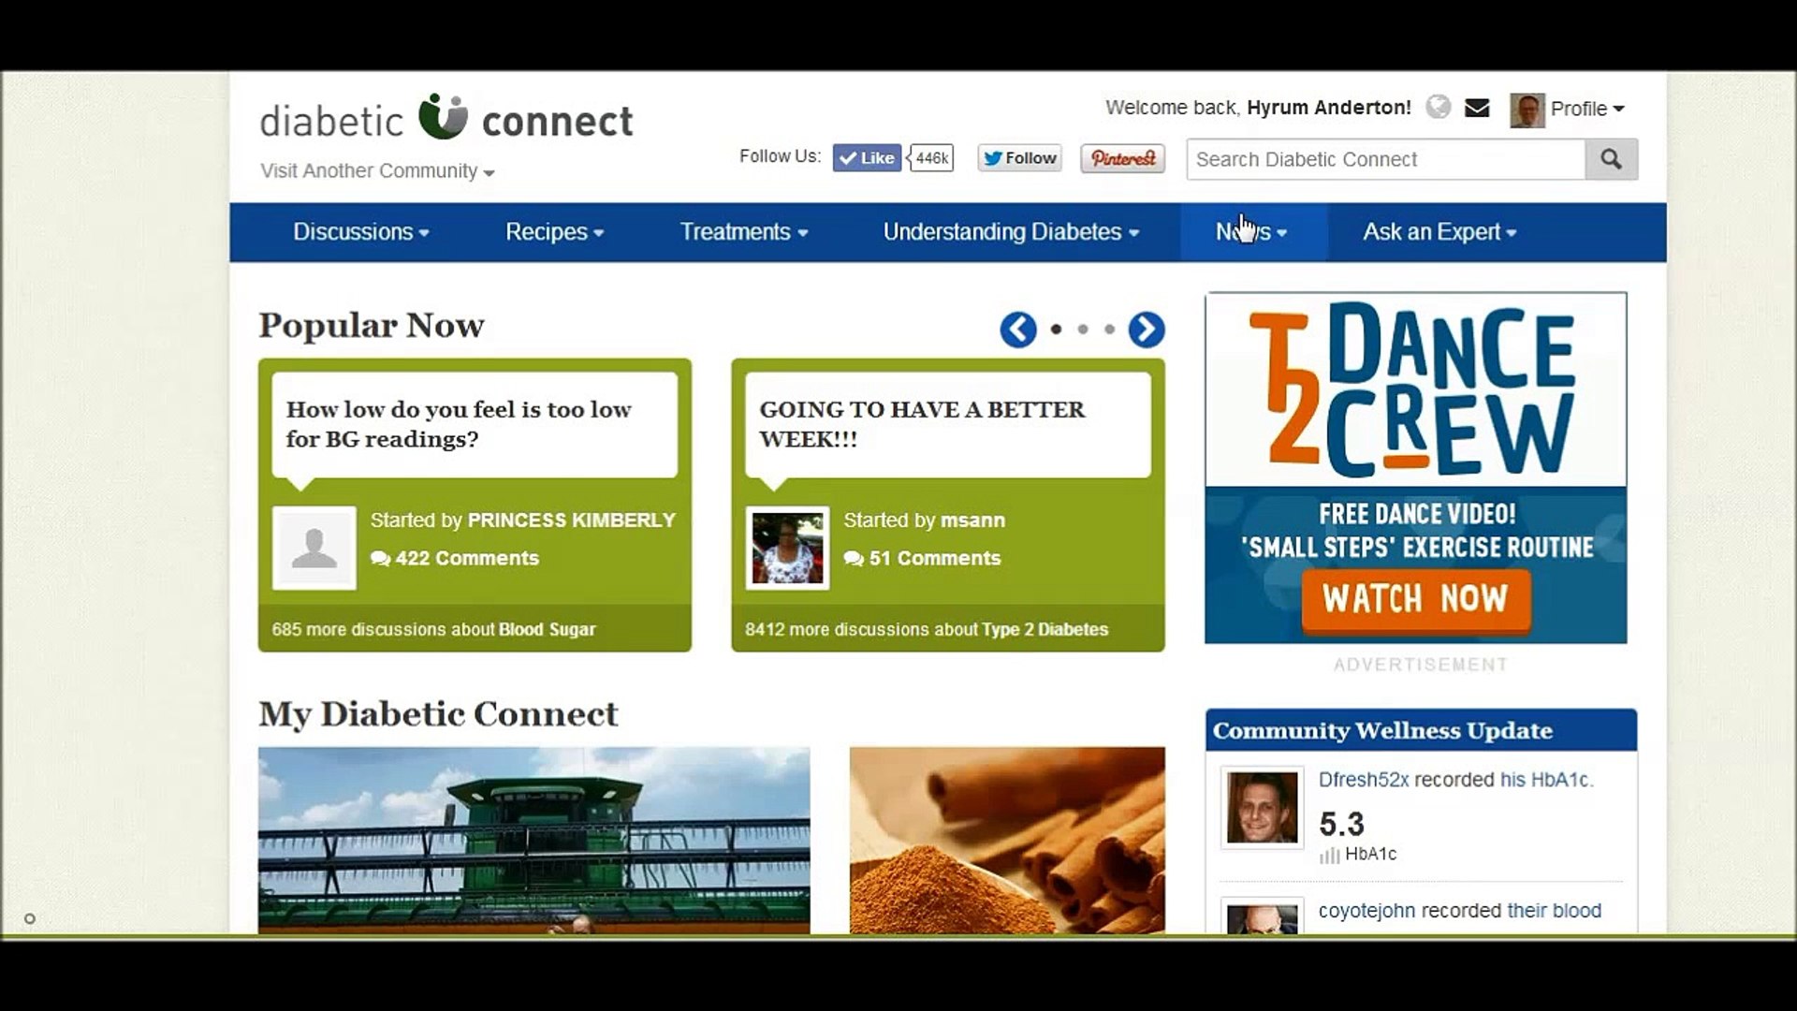Click the Search Diabetic Connect field
Image resolution: width=1797 pixels, height=1011 pixels.
(x=1385, y=159)
